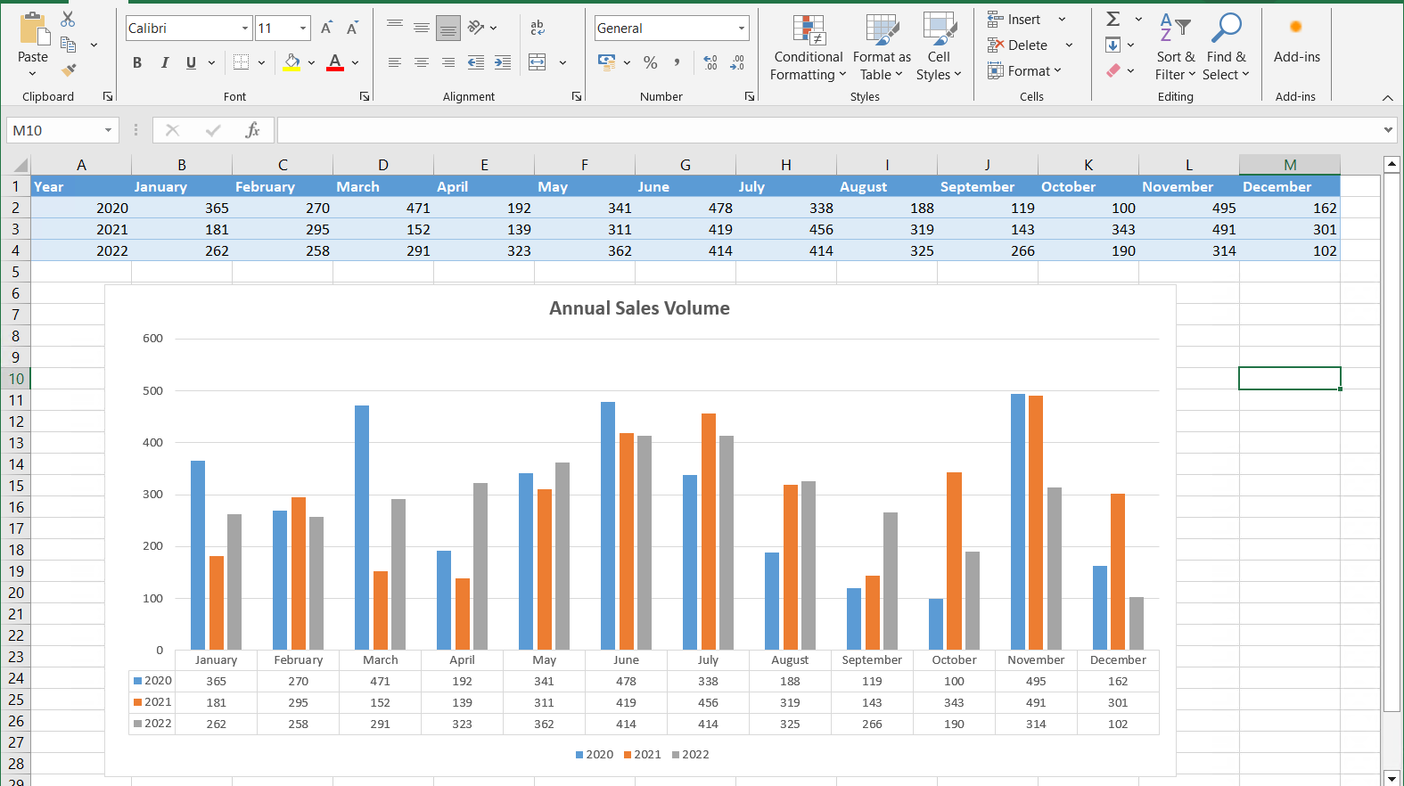This screenshot has width=1404, height=786.
Task: Click the Fill down arrow icon
Action: tap(1113, 45)
